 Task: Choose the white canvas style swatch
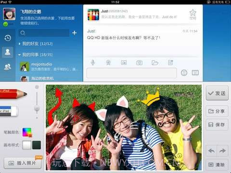(27, 145)
